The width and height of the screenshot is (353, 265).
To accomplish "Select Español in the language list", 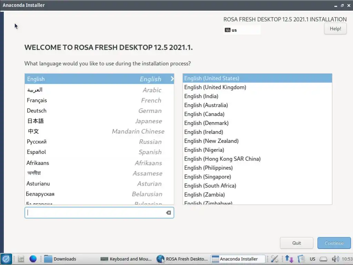I will point(99,152).
